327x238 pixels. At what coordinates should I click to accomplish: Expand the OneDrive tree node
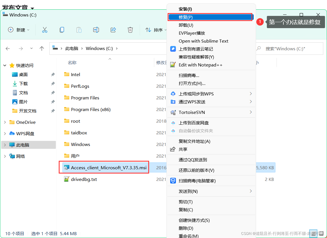(x=5, y=122)
